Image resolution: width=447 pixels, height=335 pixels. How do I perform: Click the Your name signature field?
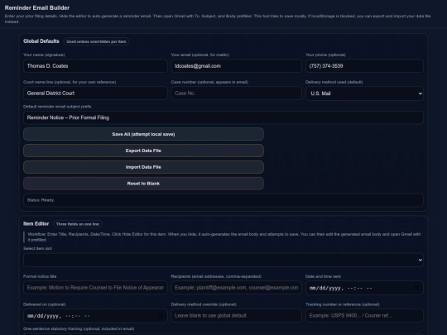click(x=95, y=66)
